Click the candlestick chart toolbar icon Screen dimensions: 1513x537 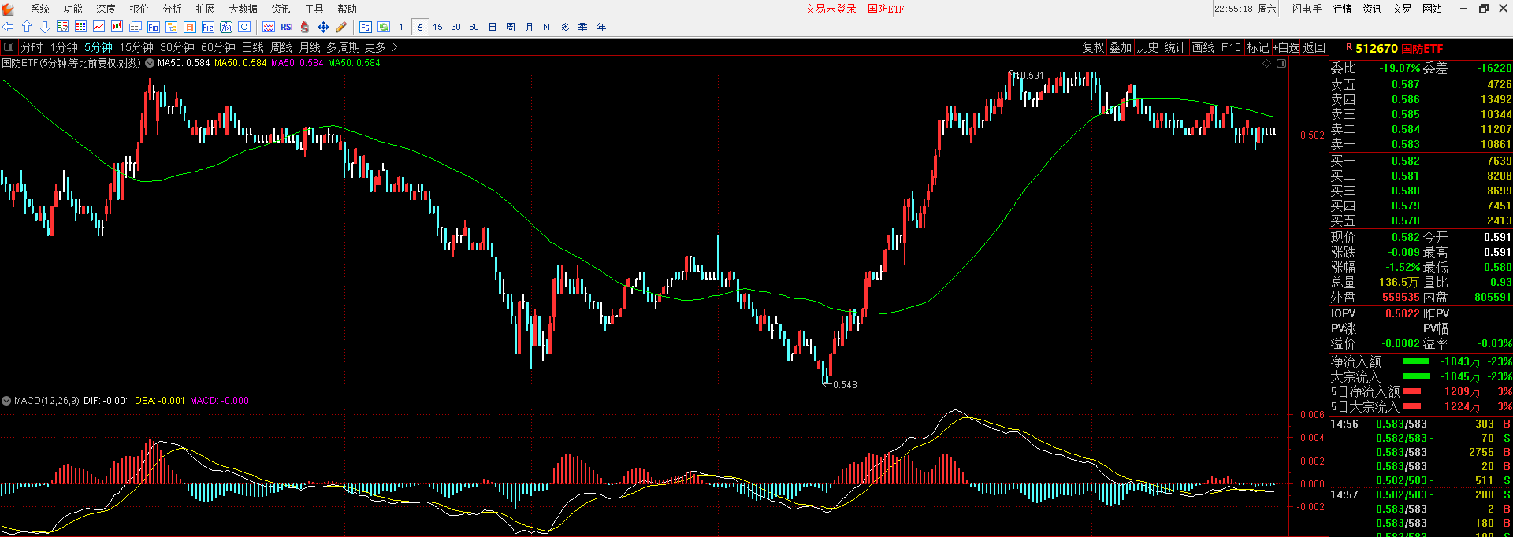tap(117, 27)
